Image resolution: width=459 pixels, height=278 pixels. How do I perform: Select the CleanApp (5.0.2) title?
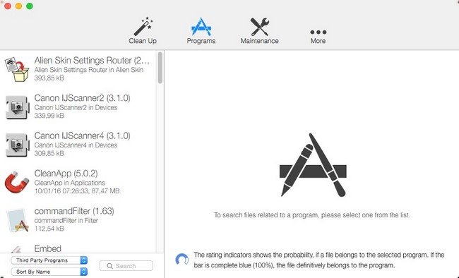point(66,174)
